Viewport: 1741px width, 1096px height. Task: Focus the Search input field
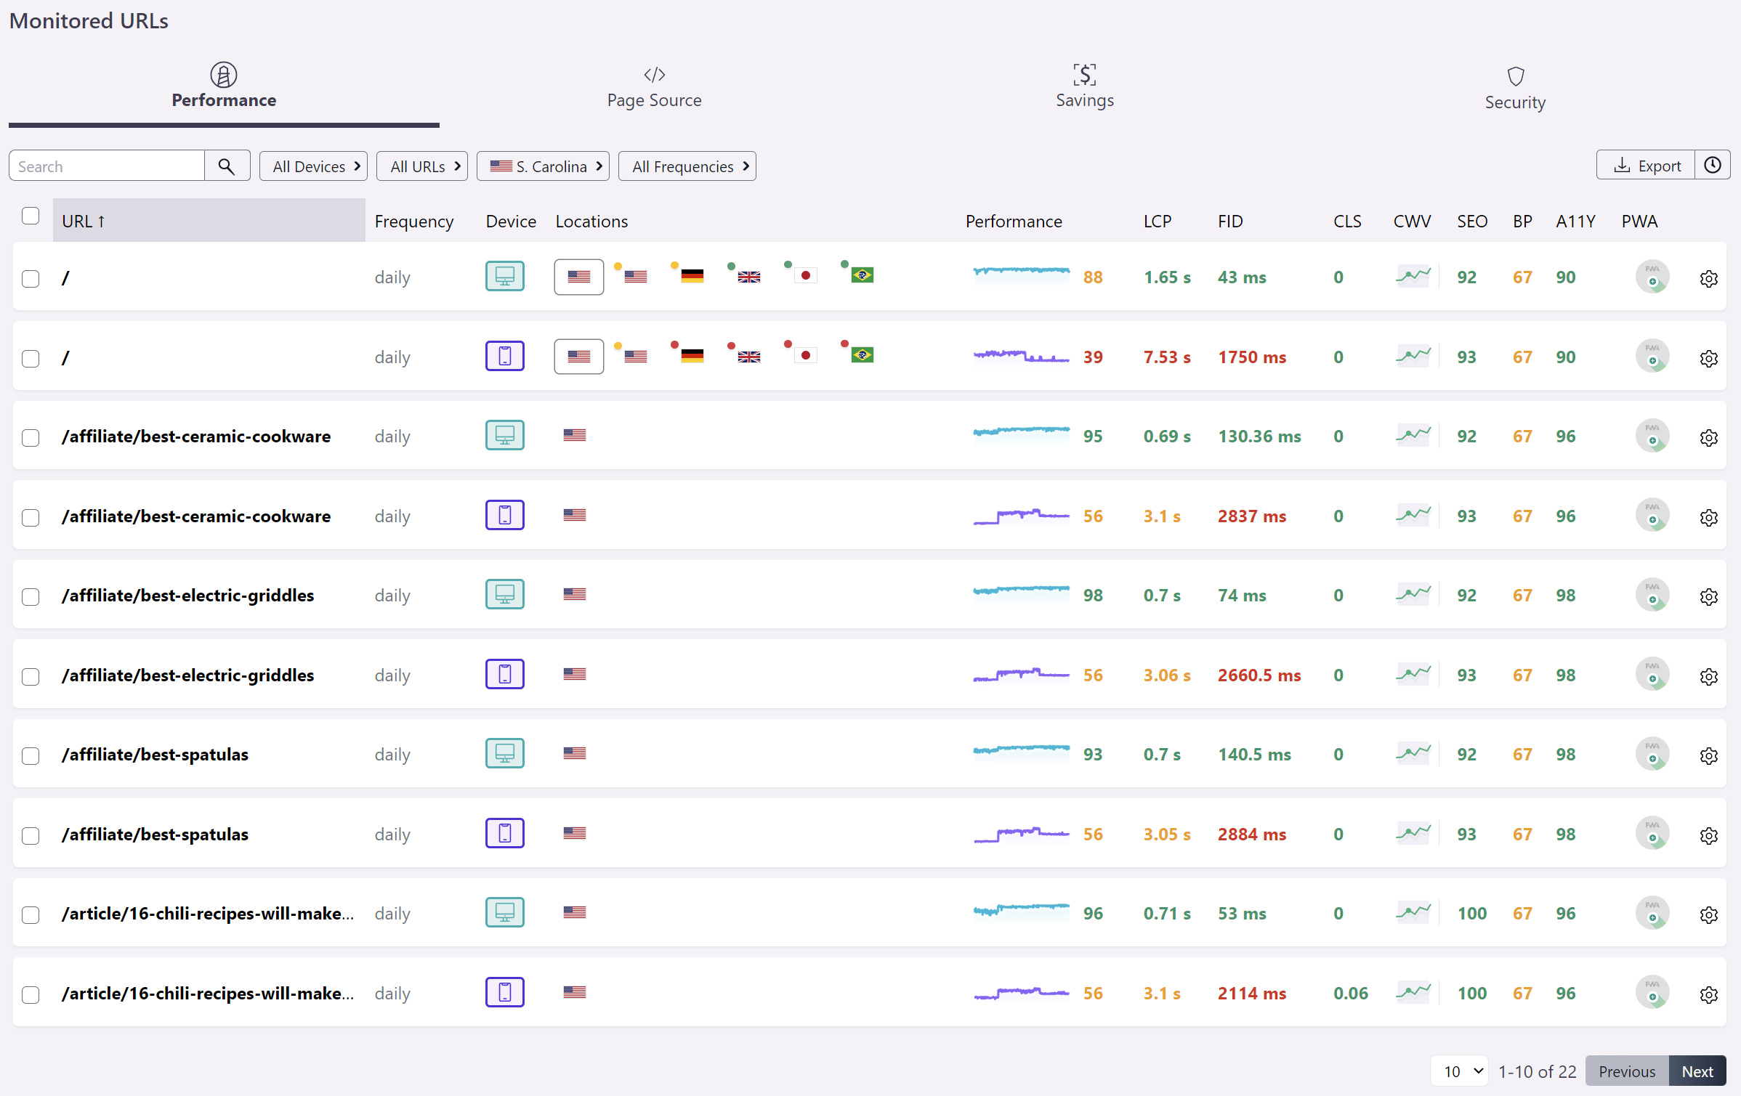pos(107,166)
